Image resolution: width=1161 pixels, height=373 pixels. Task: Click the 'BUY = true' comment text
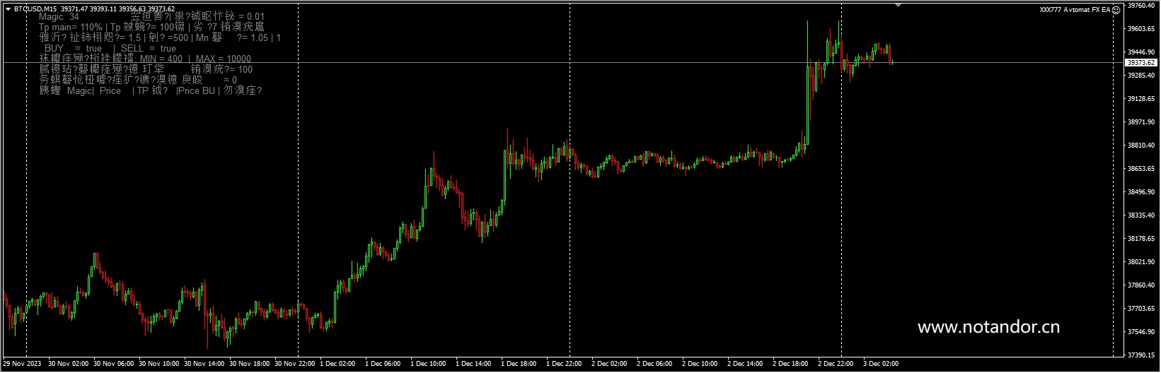coord(73,48)
